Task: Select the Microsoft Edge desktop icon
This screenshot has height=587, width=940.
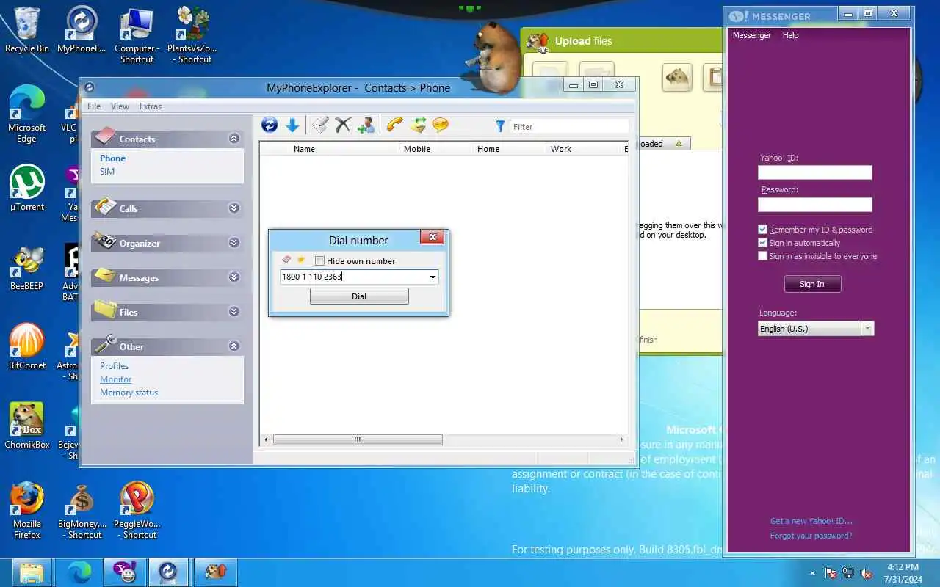Action: pos(27,114)
